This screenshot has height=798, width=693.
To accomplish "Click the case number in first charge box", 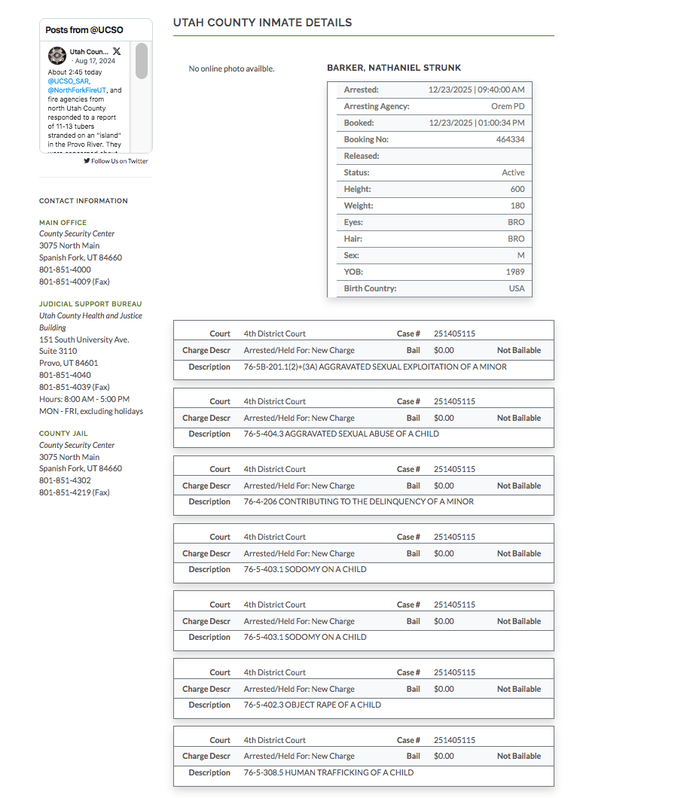I will (454, 334).
